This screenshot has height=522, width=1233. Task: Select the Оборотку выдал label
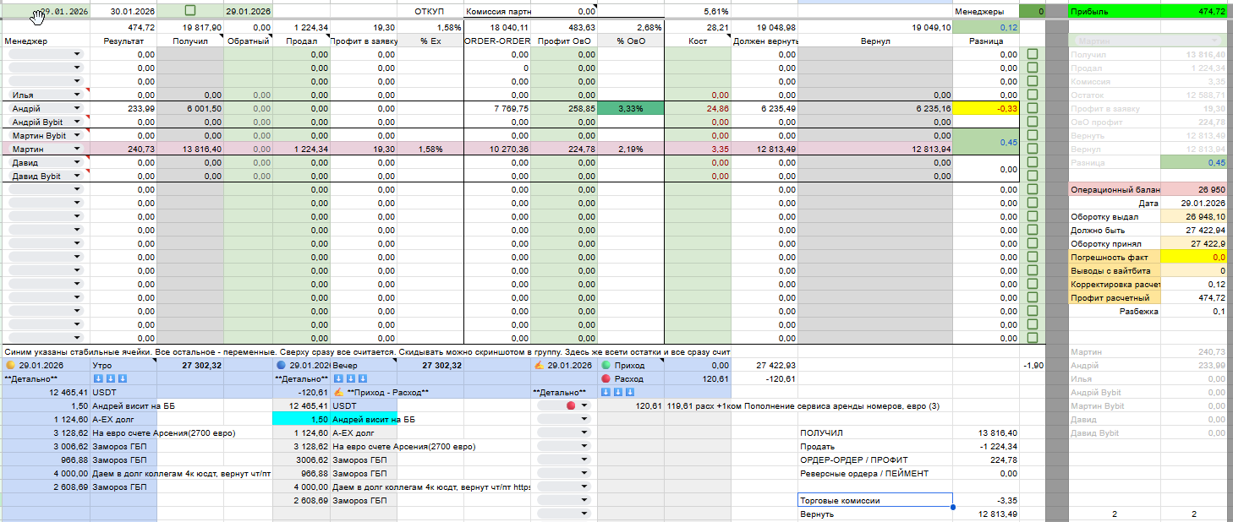(x=1115, y=216)
